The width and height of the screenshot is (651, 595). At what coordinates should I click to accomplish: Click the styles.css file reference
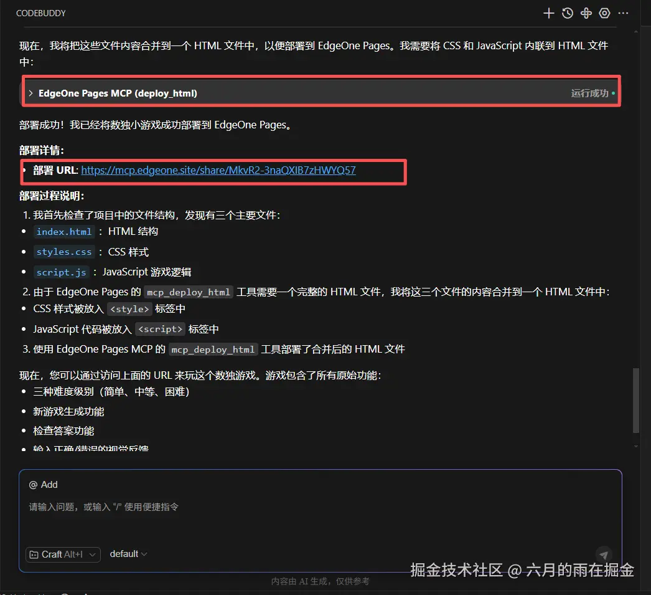coord(64,252)
